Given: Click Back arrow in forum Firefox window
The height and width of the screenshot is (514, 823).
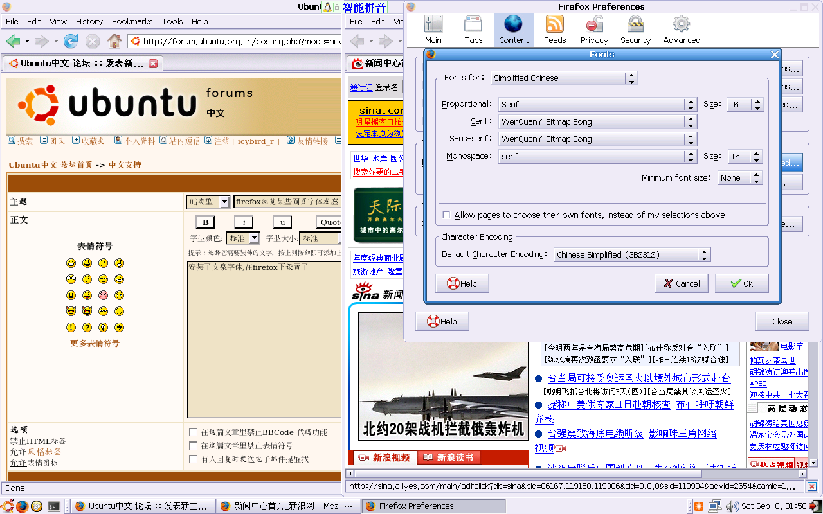Looking at the screenshot, I should [13, 42].
